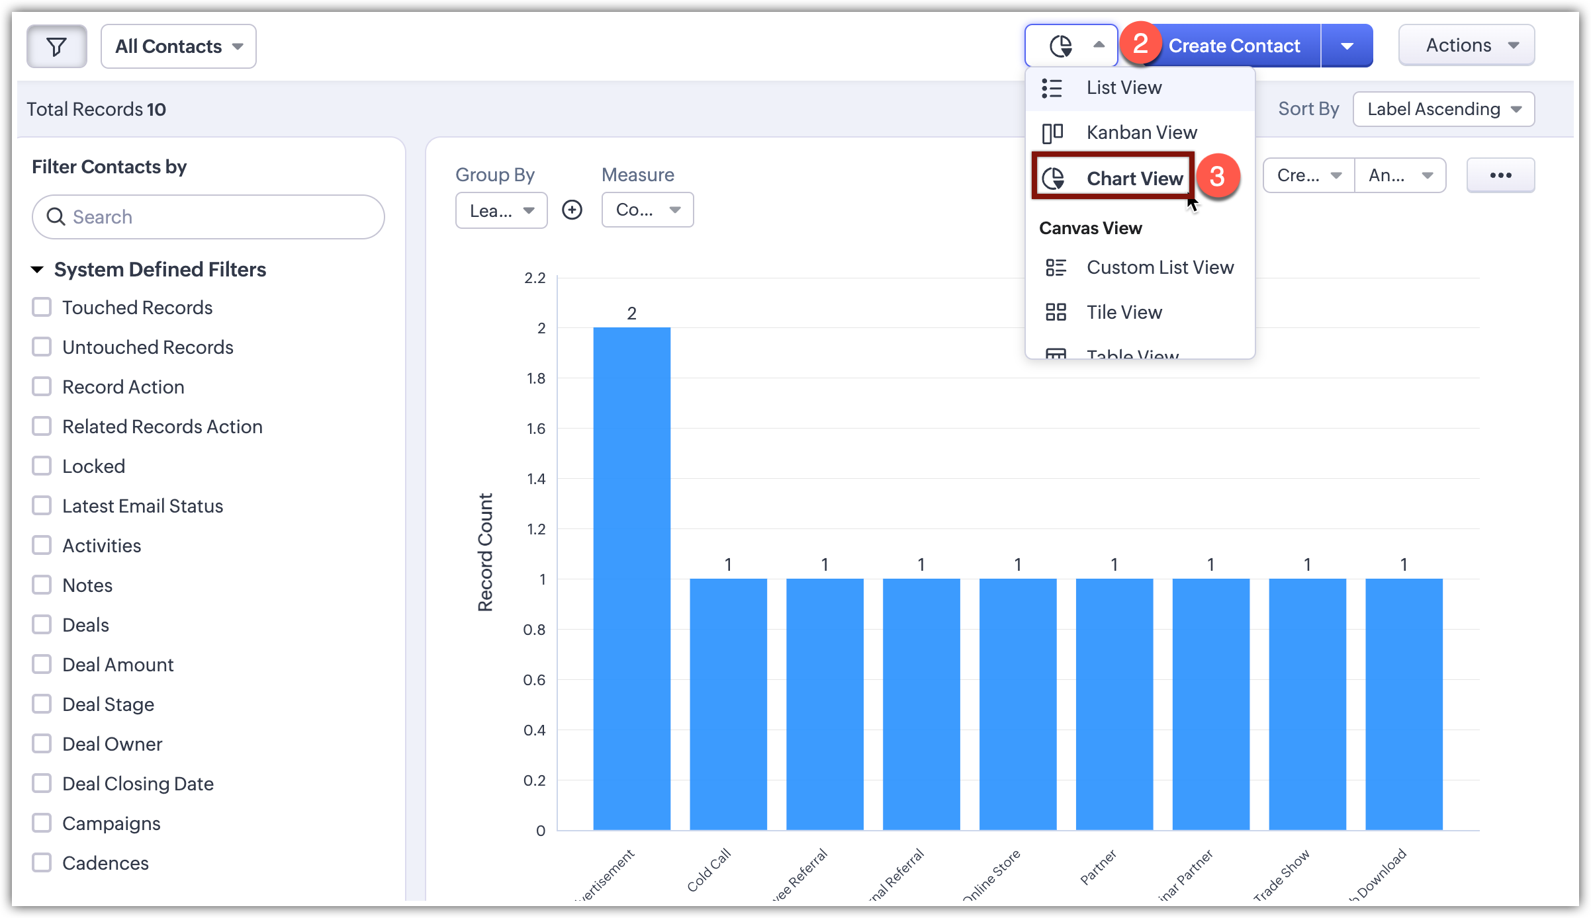Select Chart View menu item

coord(1134,179)
